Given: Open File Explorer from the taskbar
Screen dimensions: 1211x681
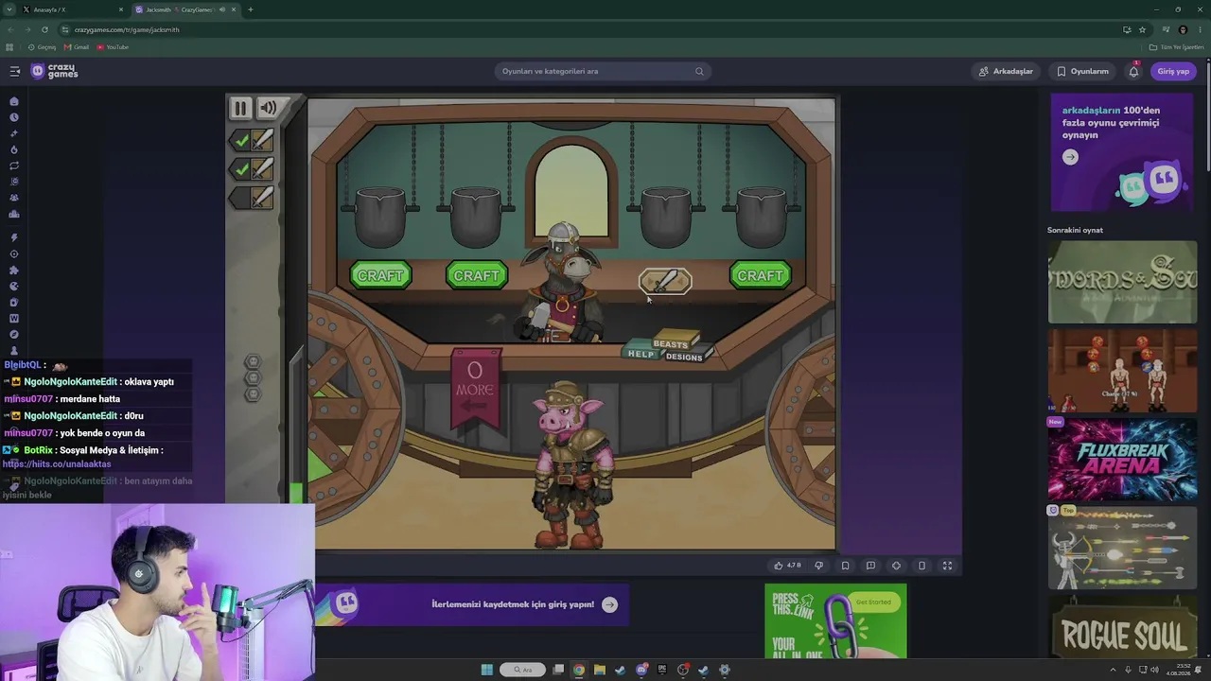Looking at the screenshot, I should [x=600, y=670].
